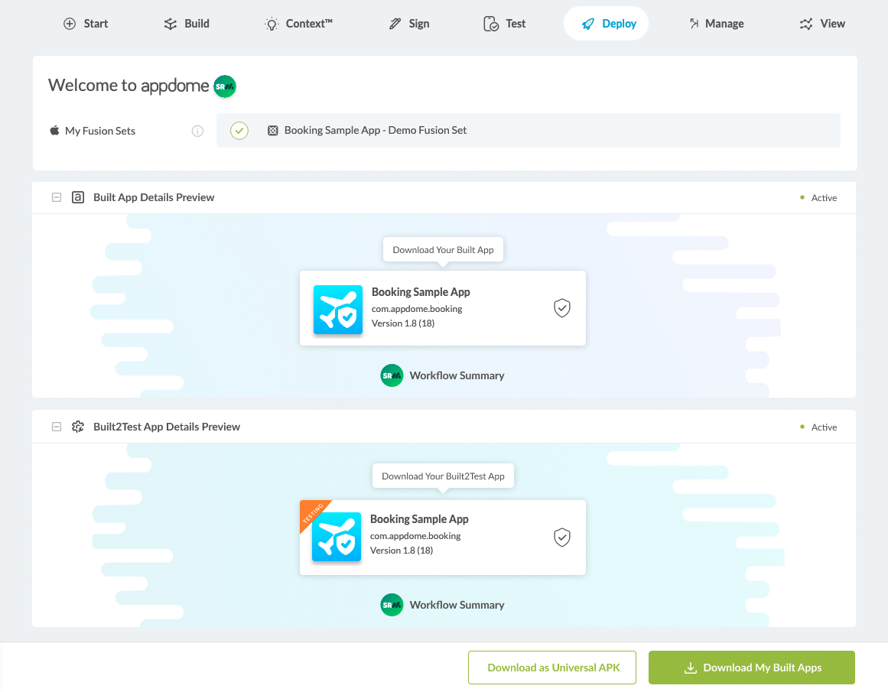This screenshot has width=888, height=692.
Task: Click the Deploy tab
Action: (606, 24)
